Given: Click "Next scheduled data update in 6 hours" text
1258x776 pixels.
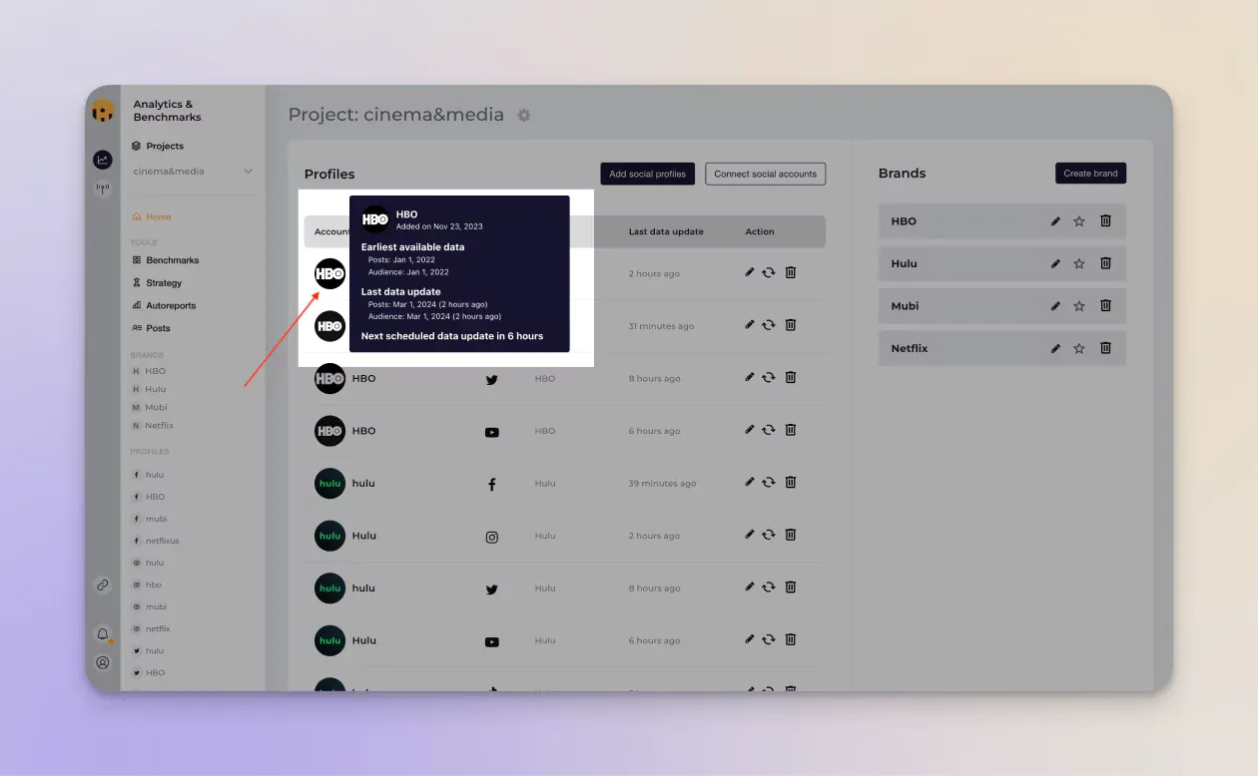Looking at the screenshot, I should click(x=452, y=336).
